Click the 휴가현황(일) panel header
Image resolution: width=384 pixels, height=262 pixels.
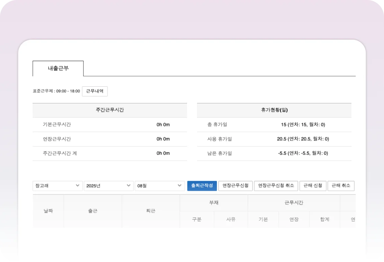[x=274, y=110]
